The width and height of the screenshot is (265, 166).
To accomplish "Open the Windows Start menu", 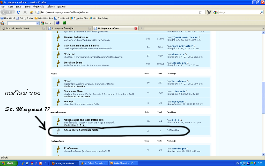I will coord(9,163).
